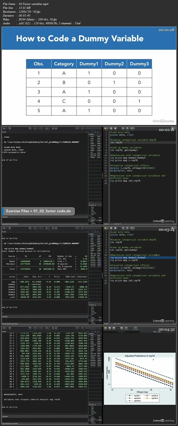The height and width of the screenshot is (426, 178).
Task: Click 'Exercise Files > 01_02_factor code.do' banner
Action: click(38, 211)
